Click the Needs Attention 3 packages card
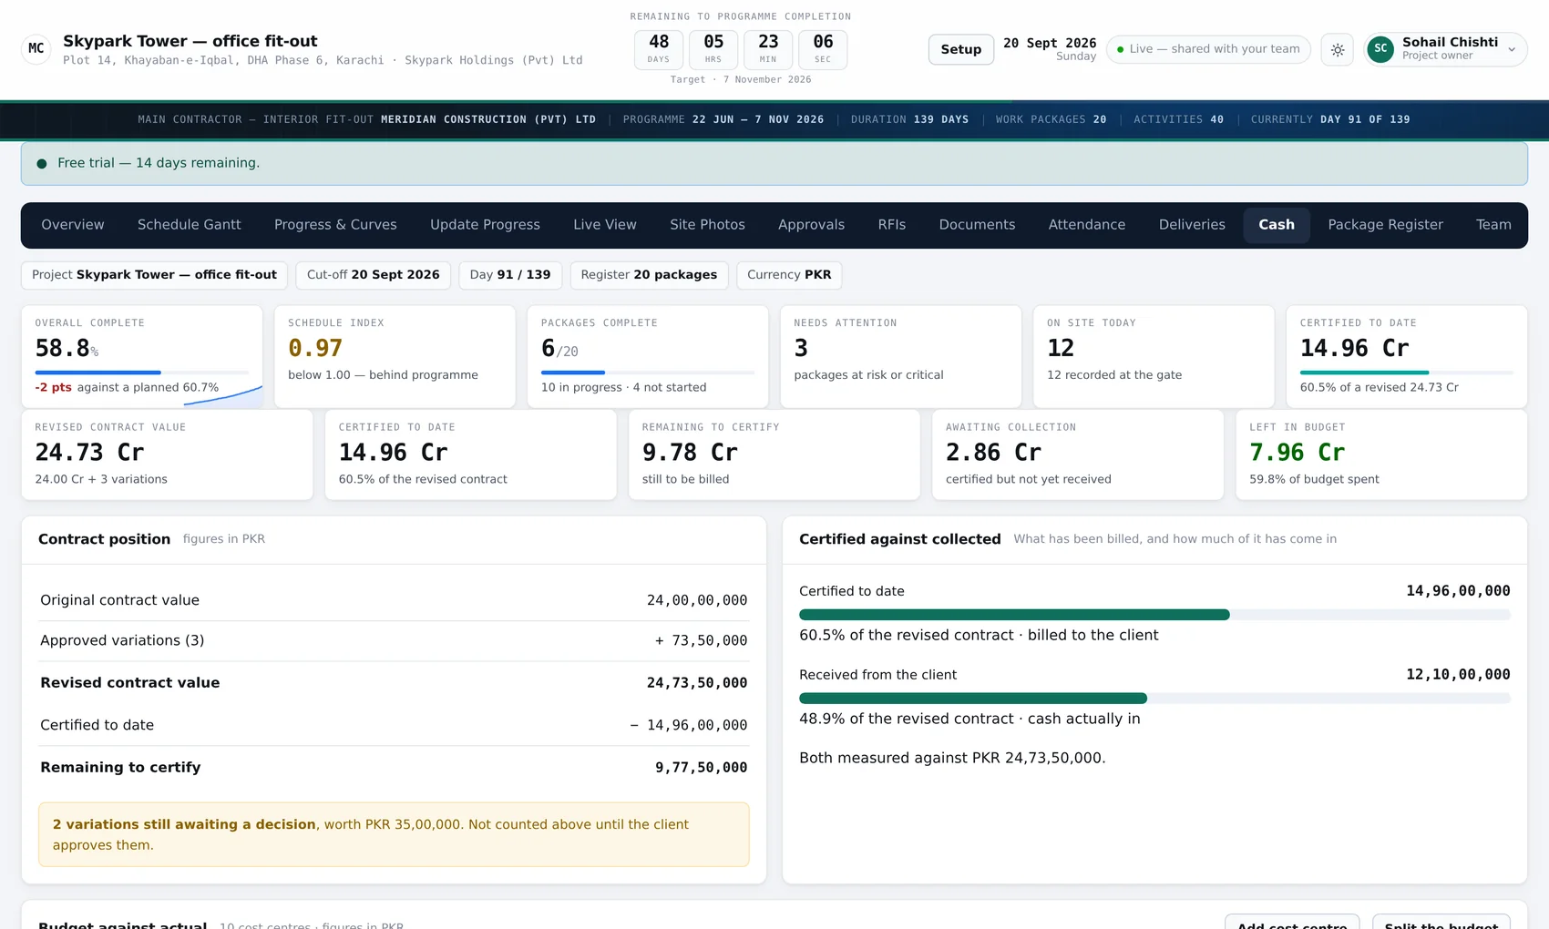This screenshot has height=929, width=1549. 900,356
